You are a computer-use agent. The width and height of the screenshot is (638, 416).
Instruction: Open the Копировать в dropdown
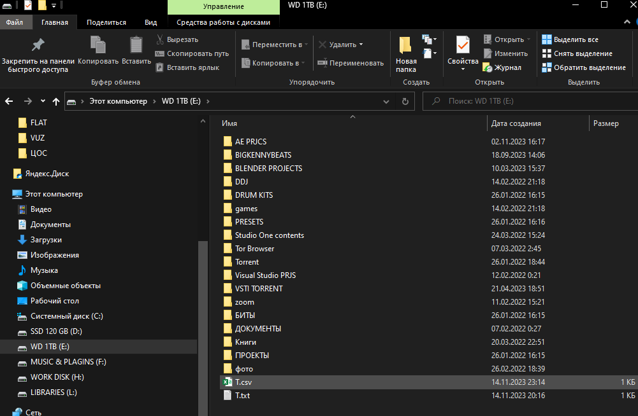pyautogui.click(x=273, y=63)
